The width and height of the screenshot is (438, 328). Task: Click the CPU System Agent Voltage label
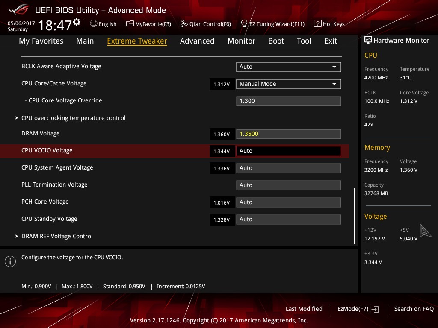click(x=57, y=167)
